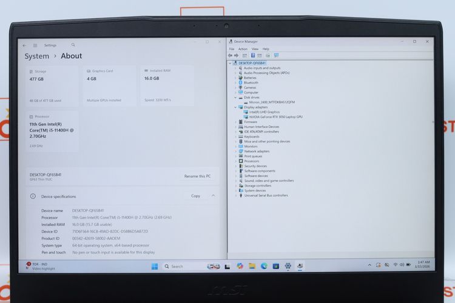455x303 pixels.
Task: Click the Installed RAM 16.0 GB card
Action: (x=167, y=85)
